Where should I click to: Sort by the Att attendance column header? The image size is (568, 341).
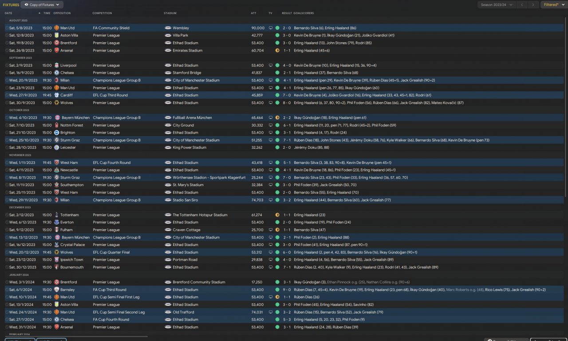254,13
